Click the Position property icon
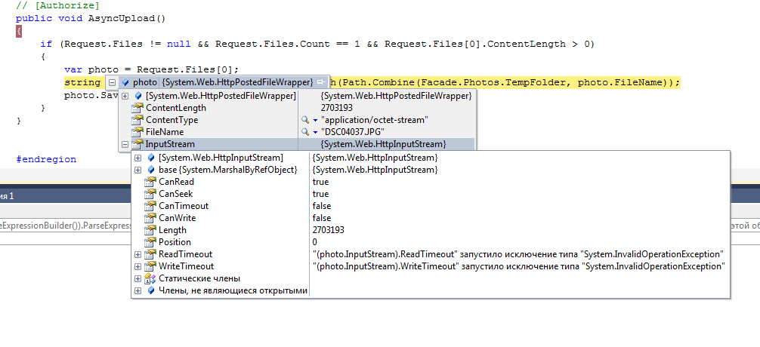 click(151, 242)
